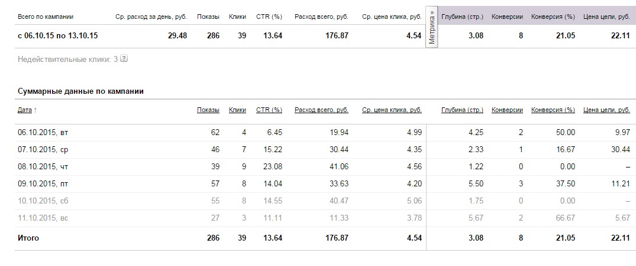Sort summary table by Расход всего, руб.

321,110
